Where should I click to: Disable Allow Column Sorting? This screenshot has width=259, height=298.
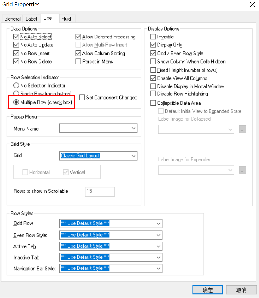pyautogui.click(x=78, y=53)
